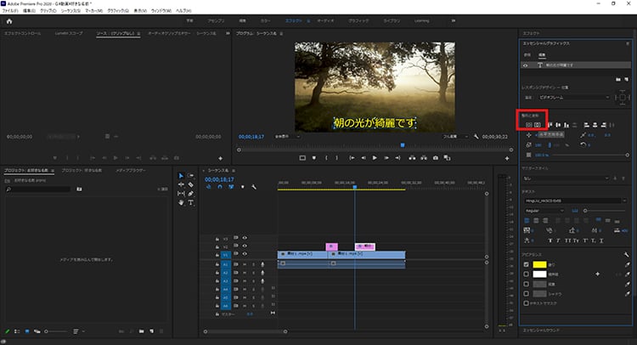Click New Bin folder icon in Project panel

[x=141, y=331]
